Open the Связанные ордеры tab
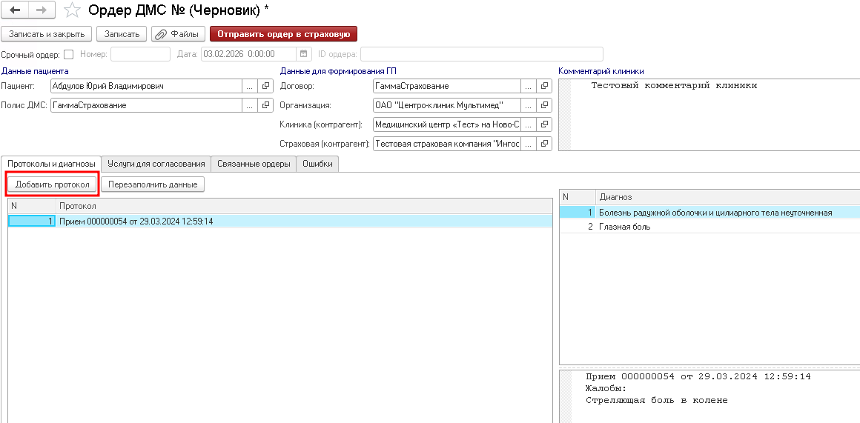This screenshot has width=860, height=423. (x=254, y=164)
